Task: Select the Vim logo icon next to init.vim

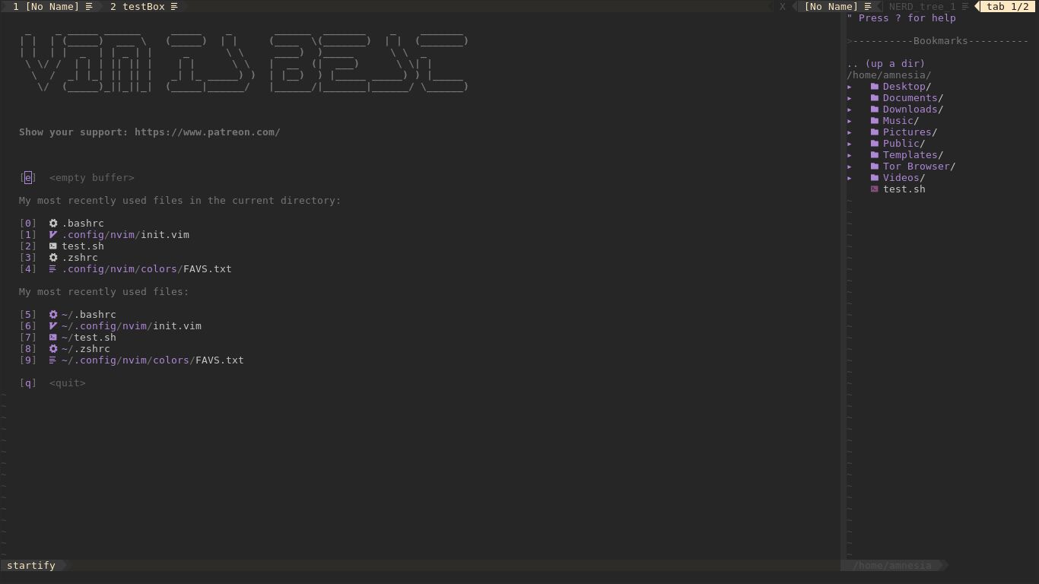Action: coord(52,234)
